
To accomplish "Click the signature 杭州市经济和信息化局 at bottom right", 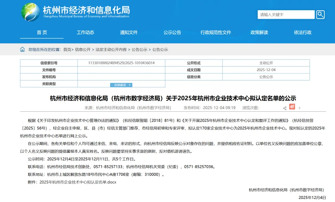I will tap(287, 190).
